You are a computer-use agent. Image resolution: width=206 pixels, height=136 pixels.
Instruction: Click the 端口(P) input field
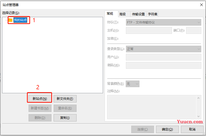(x=194, y=30)
